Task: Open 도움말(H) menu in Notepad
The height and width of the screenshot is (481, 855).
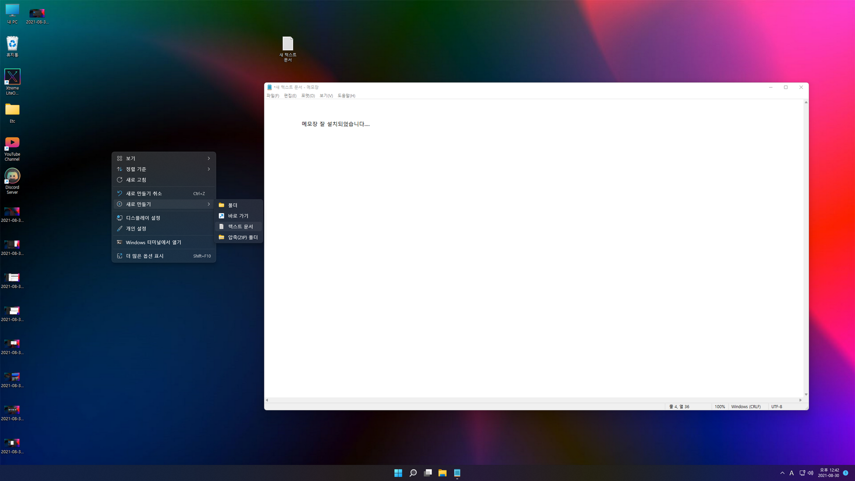Action: [x=346, y=96]
